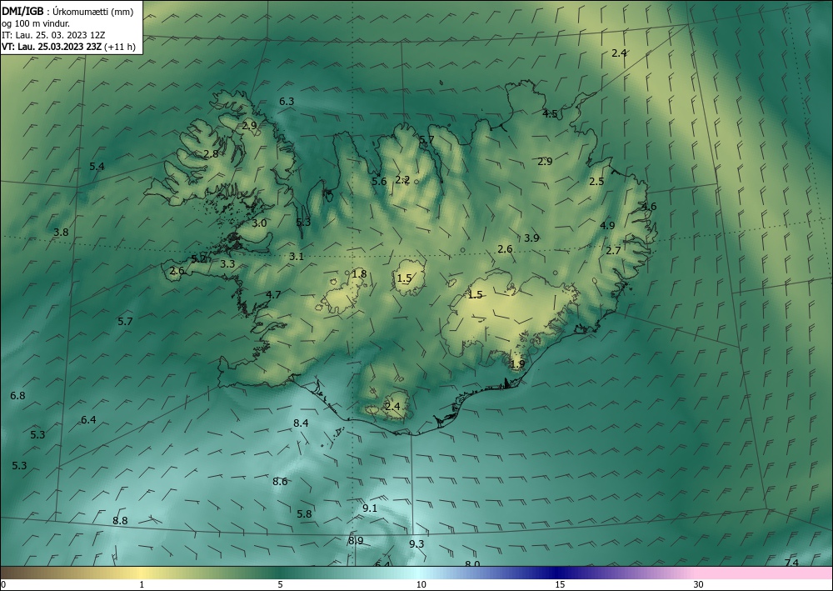This screenshot has height=591, width=833.
Task: Click the 1.5 value on Vatnajökull glacier
Action: click(475, 295)
